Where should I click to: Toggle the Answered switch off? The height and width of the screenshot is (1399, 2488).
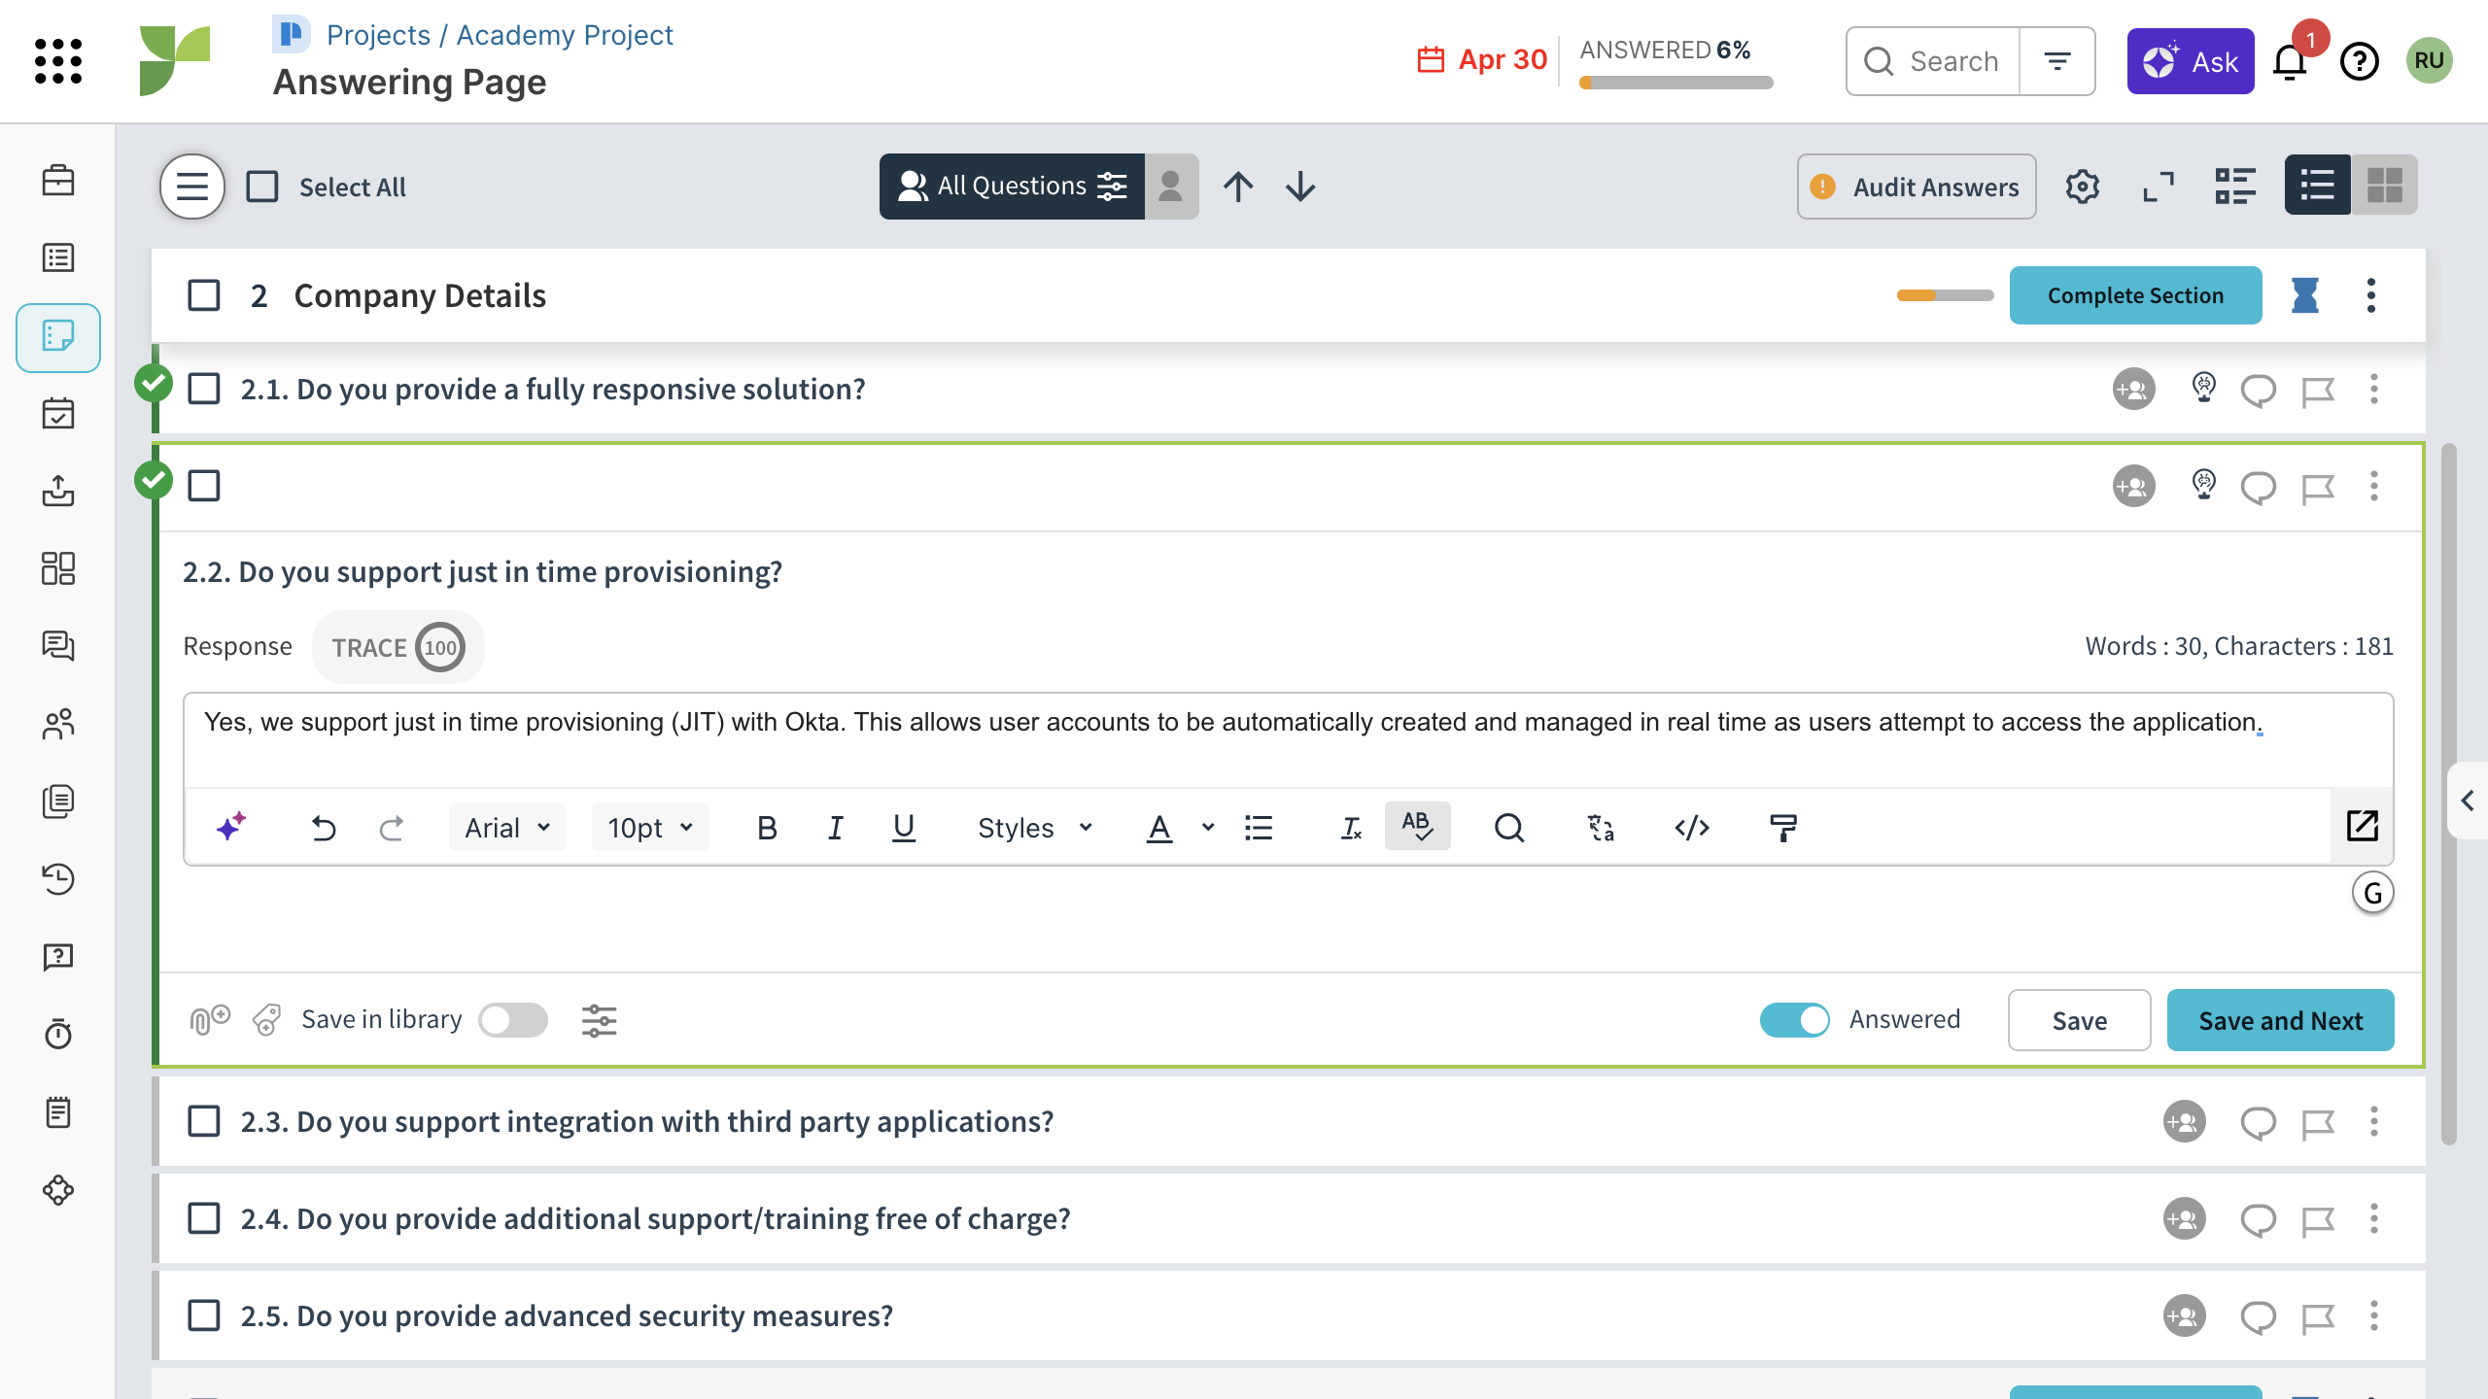click(1794, 1020)
